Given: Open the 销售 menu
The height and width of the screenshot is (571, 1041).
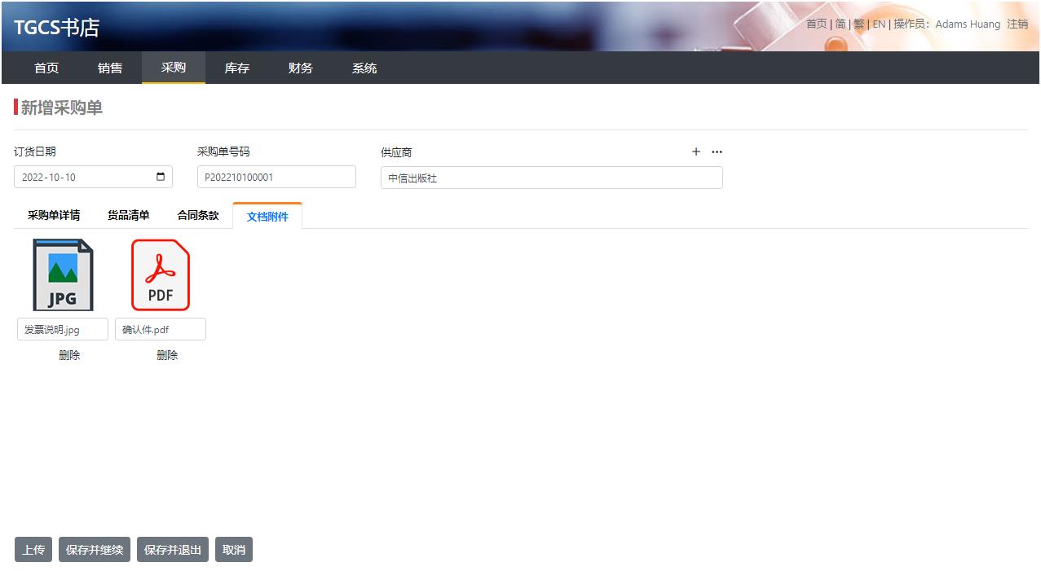Looking at the screenshot, I should 110,68.
